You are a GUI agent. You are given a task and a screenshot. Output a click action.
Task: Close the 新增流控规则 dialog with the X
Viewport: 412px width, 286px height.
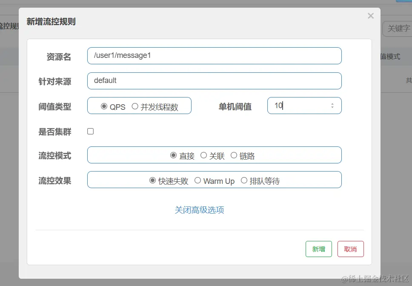(x=370, y=16)
